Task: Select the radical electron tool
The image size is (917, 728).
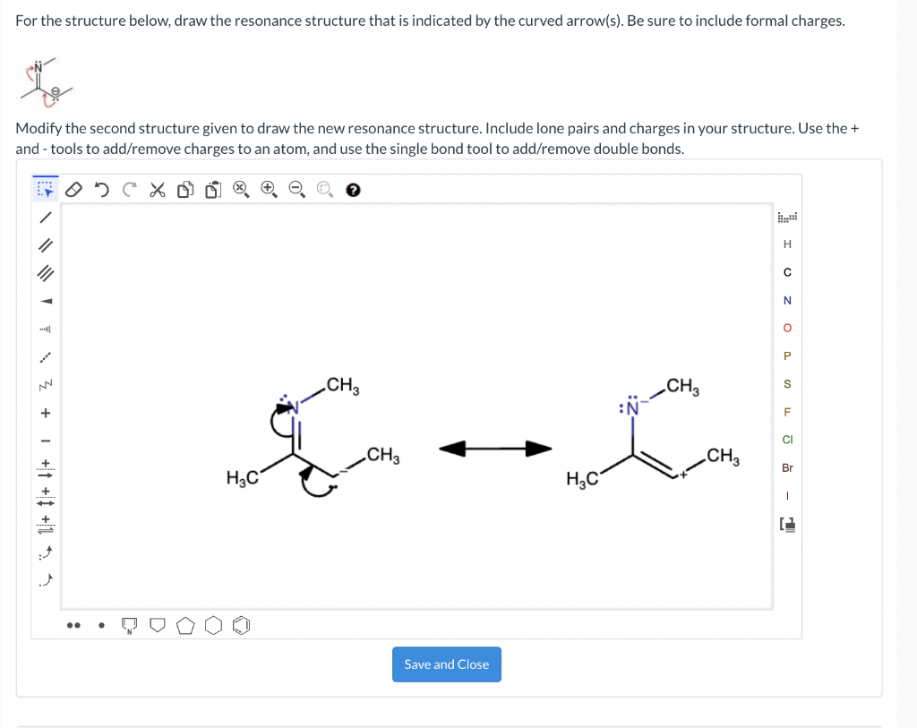Action: [x=99, y=624]
